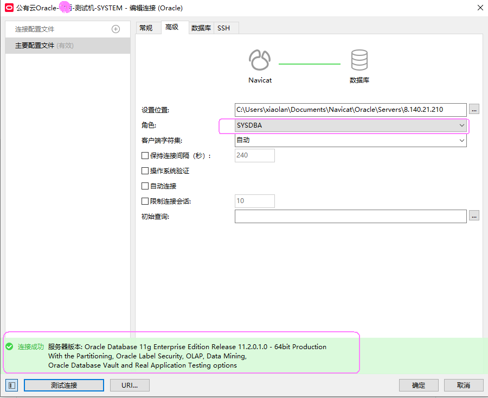
Task: Enable 操作系统验证 authentication
Action: click(x=145, y=170)
